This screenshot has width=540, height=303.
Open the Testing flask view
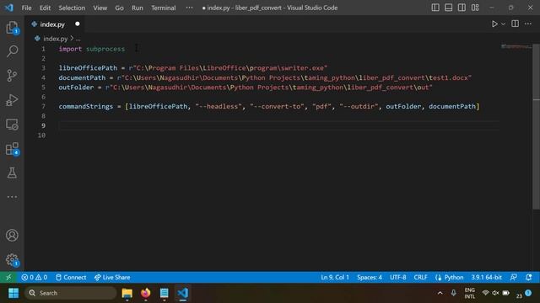[12, 173]
